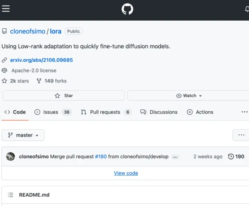Screen dimensions: 249x206
Task: View the 2k stars stargazers list
Action: click(x=19, y=81)
